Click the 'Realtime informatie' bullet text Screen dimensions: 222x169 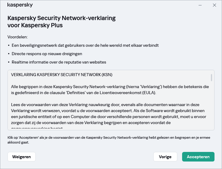59,62
